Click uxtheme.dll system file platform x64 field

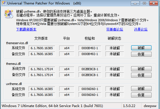(x=67, y=89)
